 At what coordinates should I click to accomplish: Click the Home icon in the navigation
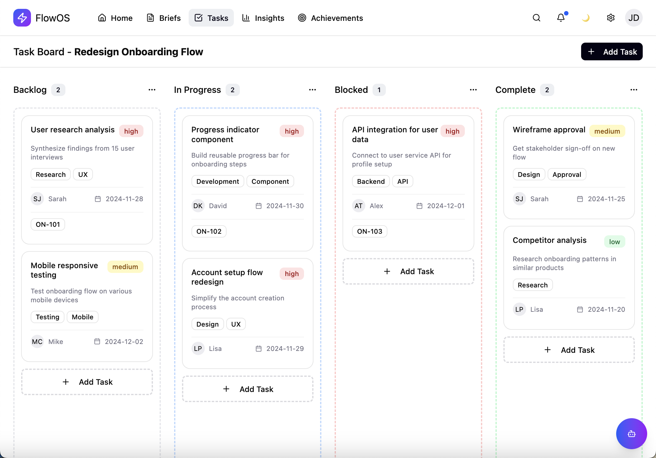102,18
